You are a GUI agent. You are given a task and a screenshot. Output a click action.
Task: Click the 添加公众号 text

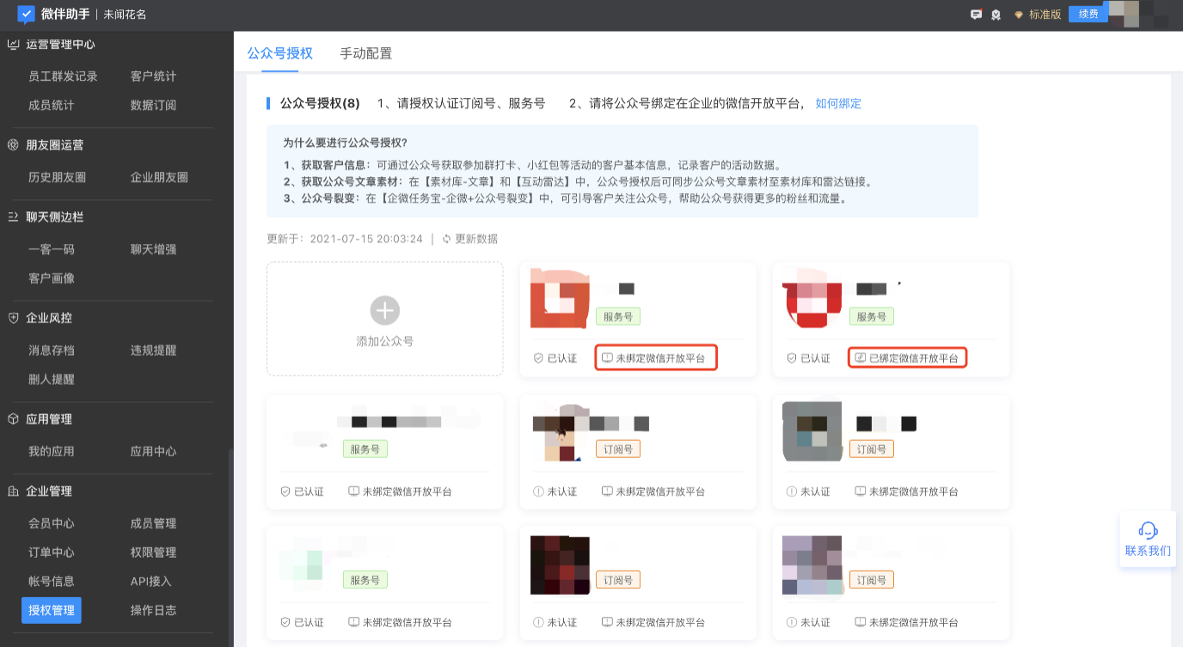coord(384,342)
